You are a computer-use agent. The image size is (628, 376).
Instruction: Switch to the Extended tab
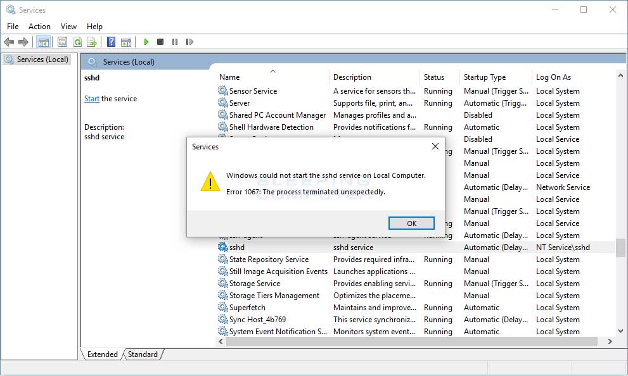pos(101,354)
